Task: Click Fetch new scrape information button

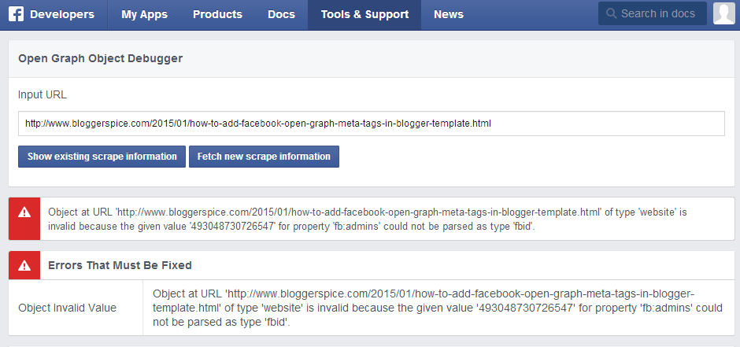Action: [x=264, y=157]
